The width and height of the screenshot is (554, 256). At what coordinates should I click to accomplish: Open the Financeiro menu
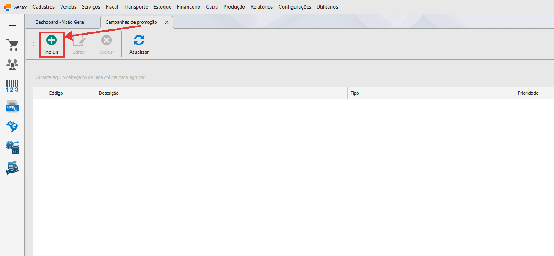[x=188, y=7]
